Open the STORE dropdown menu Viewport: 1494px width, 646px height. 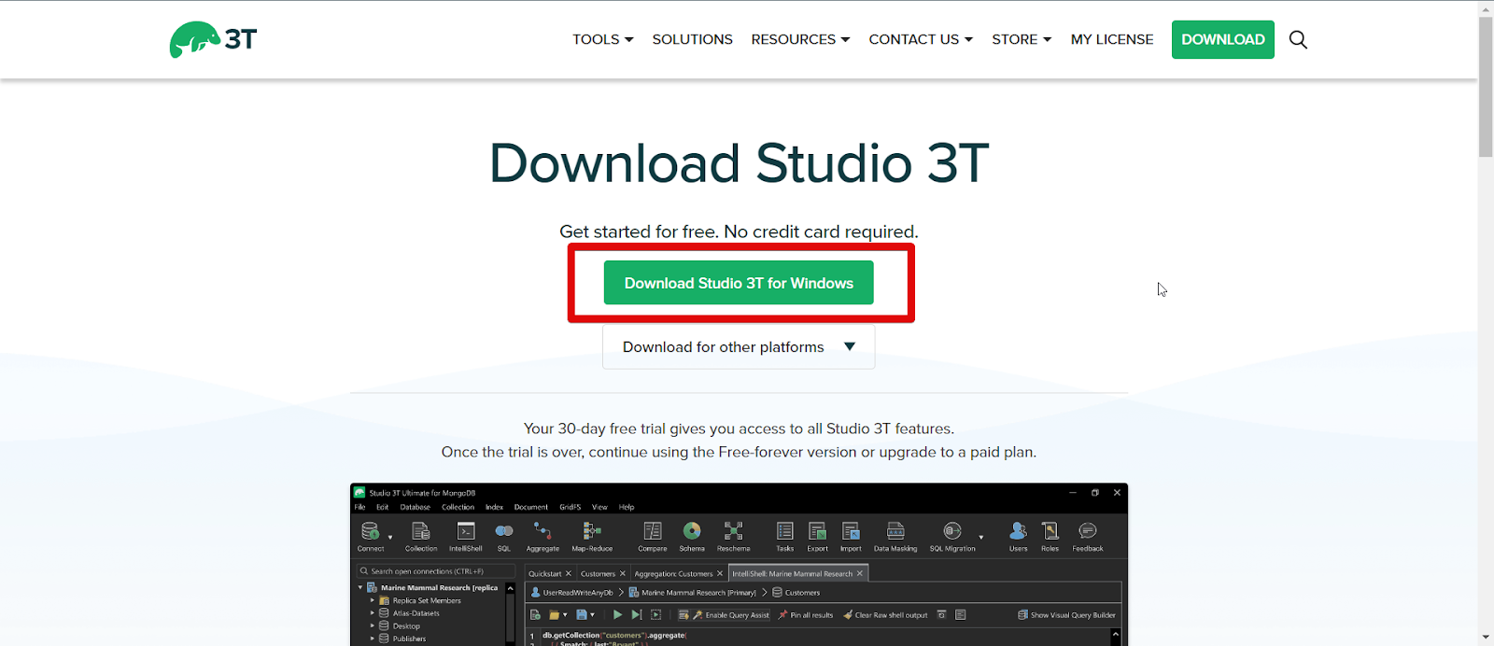tap(1022, 39)
